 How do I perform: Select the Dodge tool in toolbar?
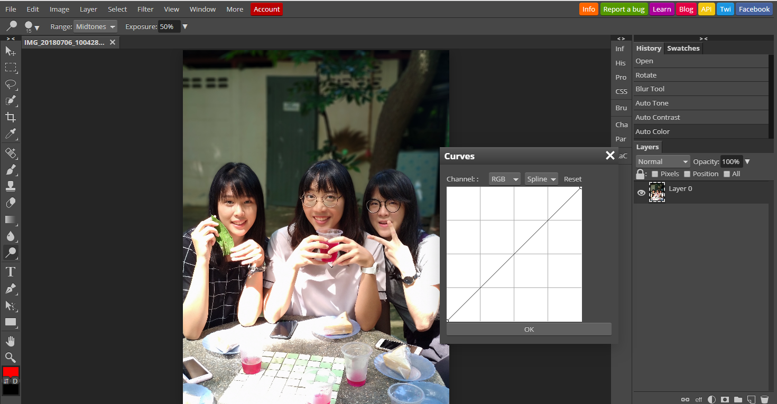click(11, 253)
